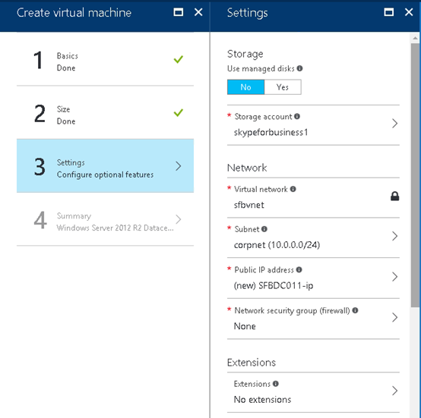Open Extensions chevron

click(x=394, y=391)
